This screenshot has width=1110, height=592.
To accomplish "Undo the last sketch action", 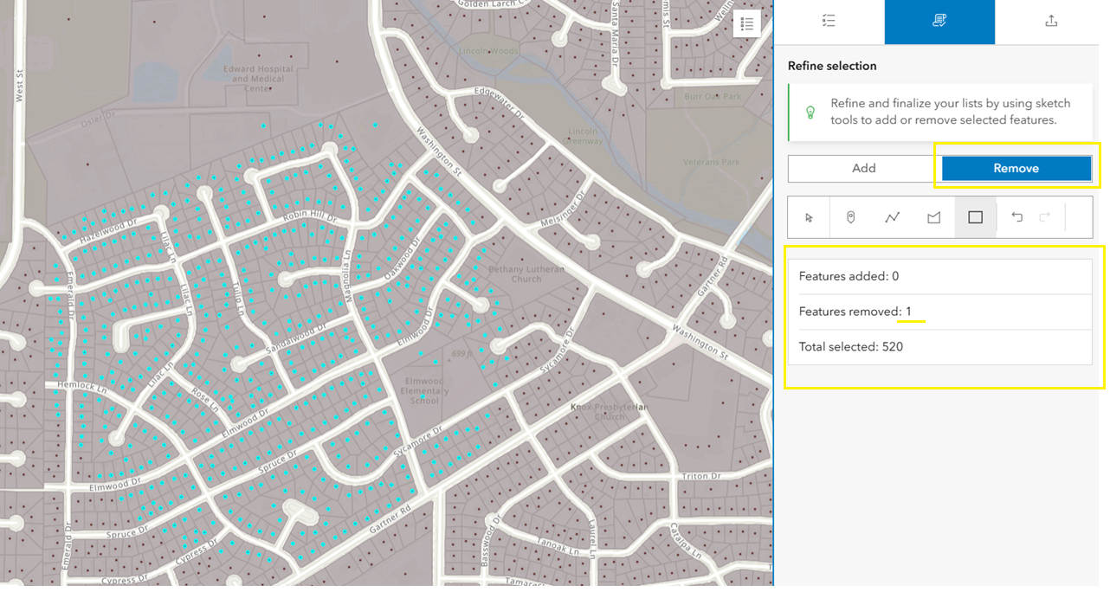I will (x=1016, y=217).
